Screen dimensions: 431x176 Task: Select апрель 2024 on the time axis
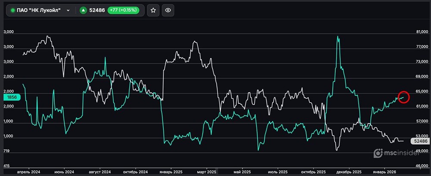tap(28, 172)
